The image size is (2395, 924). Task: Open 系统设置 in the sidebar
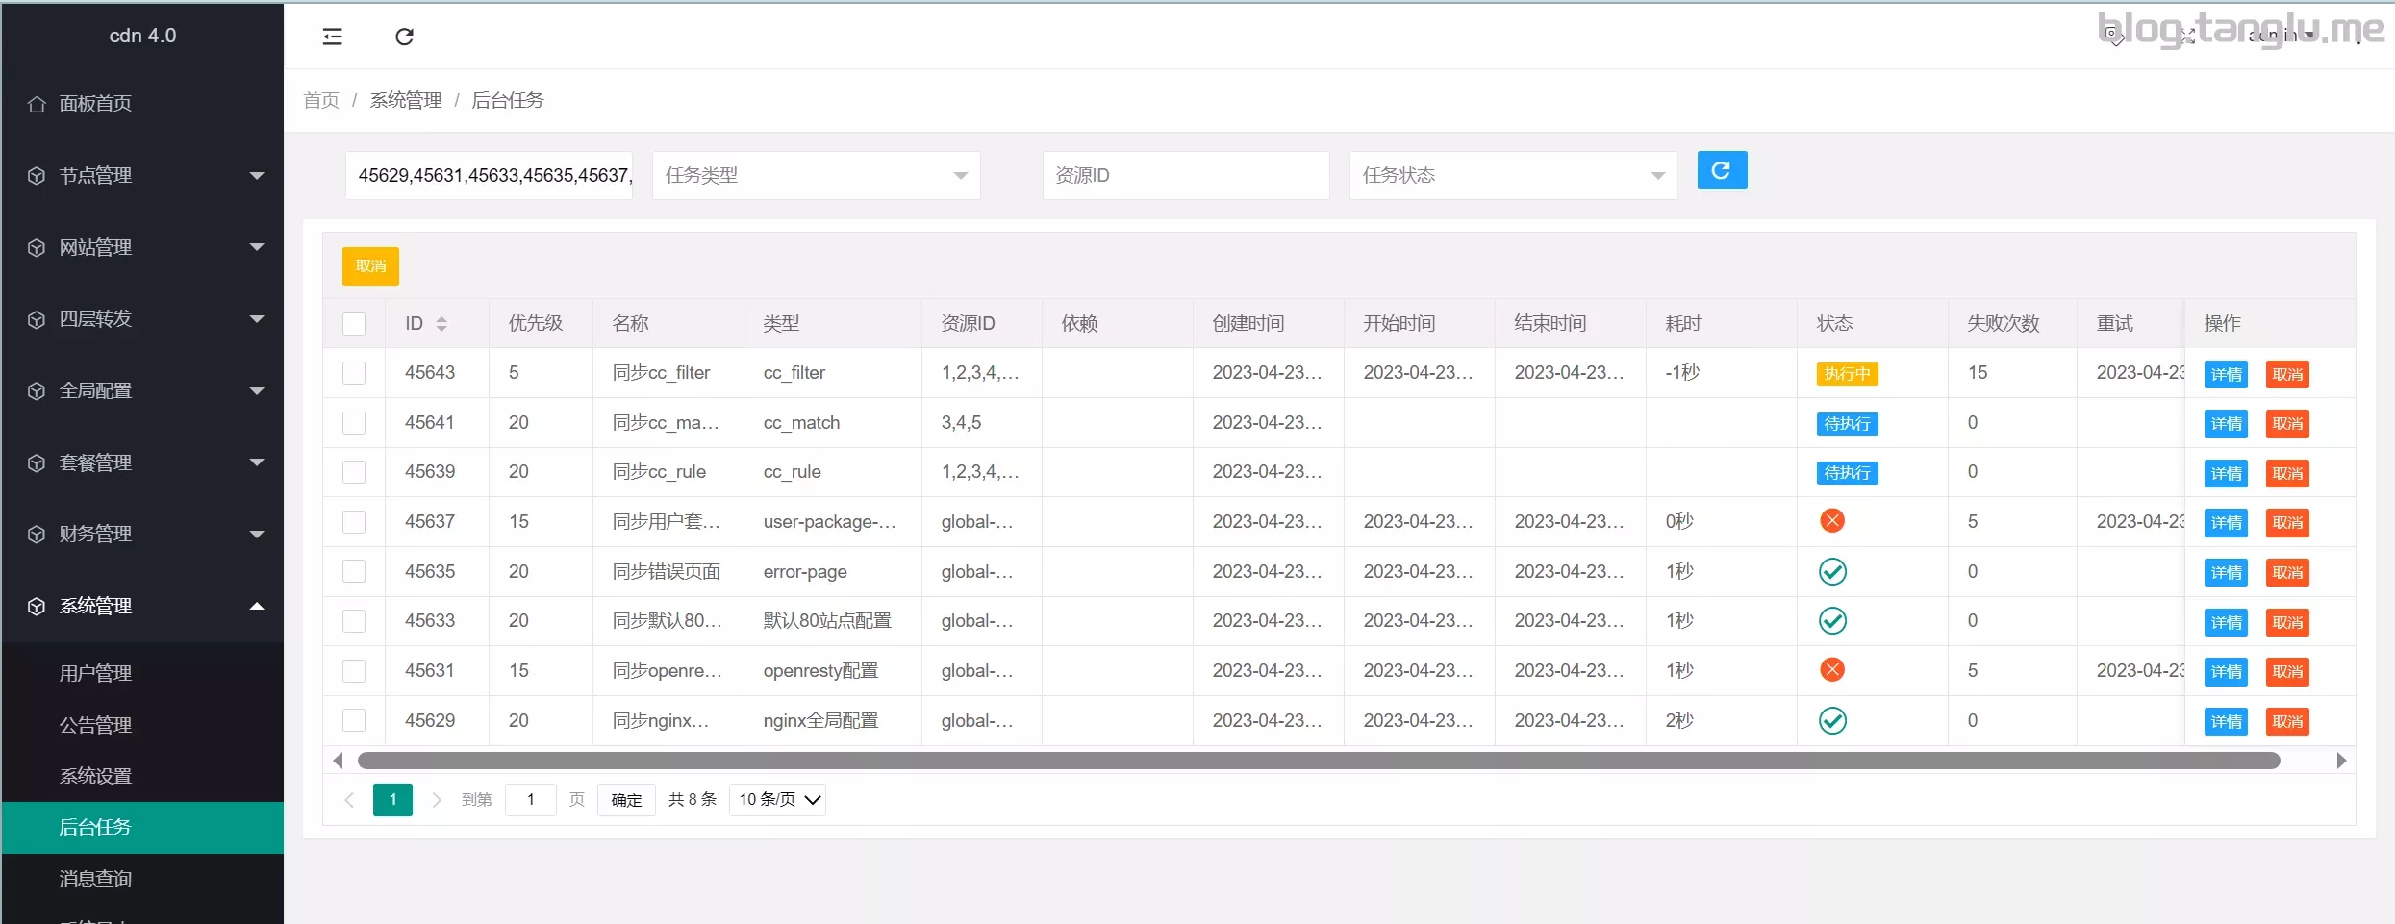pyautogui.click(x=95, y=776)
